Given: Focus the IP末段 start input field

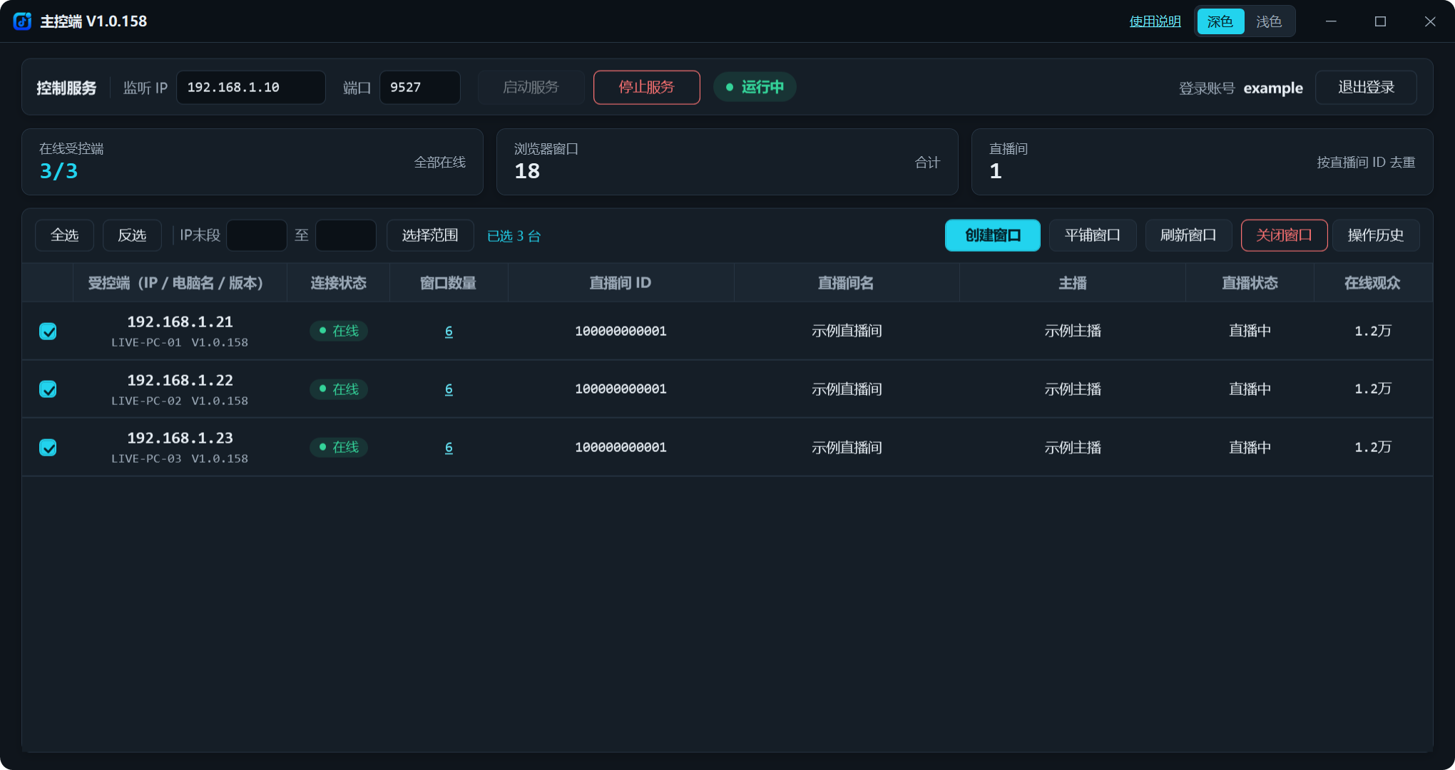Looking at the screenshot, I should [257, 235].
